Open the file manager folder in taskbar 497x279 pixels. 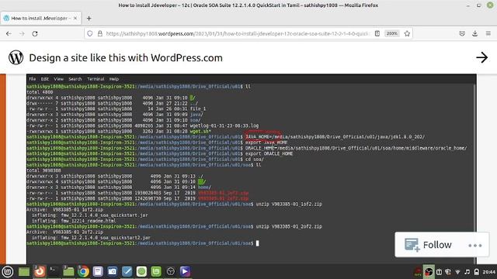[x=68, y=271]
